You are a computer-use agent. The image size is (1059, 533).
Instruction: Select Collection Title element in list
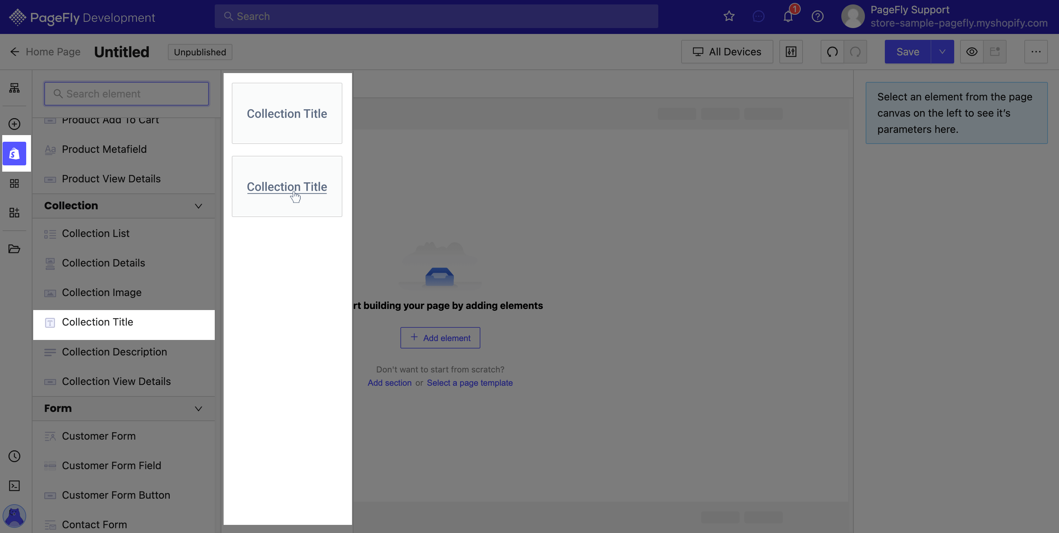tap(124, 325)
